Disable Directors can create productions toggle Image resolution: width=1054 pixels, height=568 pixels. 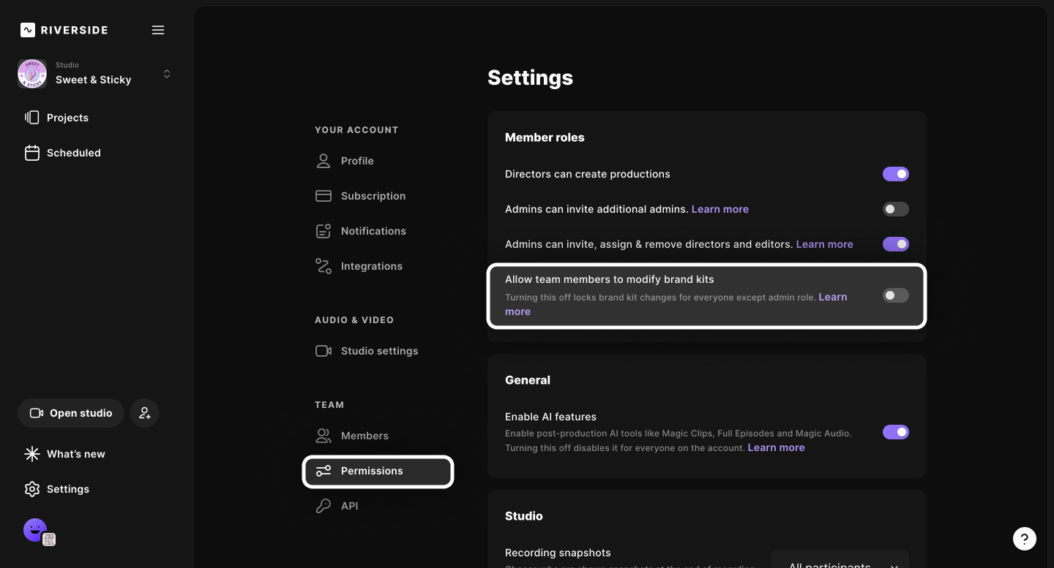tap(895, 174)
